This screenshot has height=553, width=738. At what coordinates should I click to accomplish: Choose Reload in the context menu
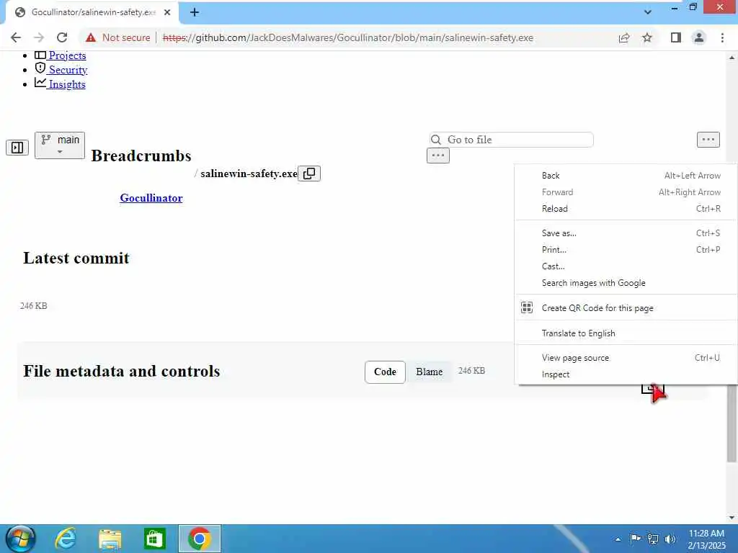click(x=626, y=208)
